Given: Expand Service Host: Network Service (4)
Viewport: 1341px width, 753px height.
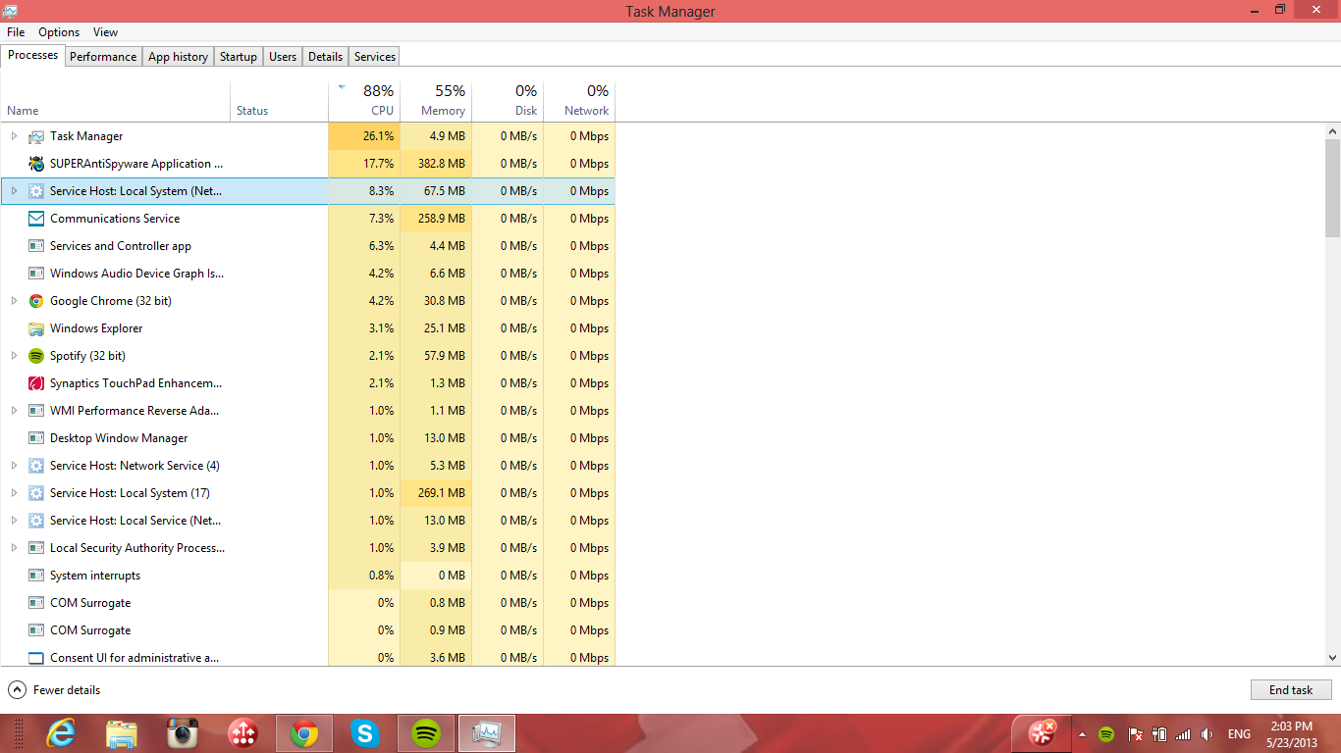Looking at the screenshot, I should pyautogui.click(x=14, y=466).
